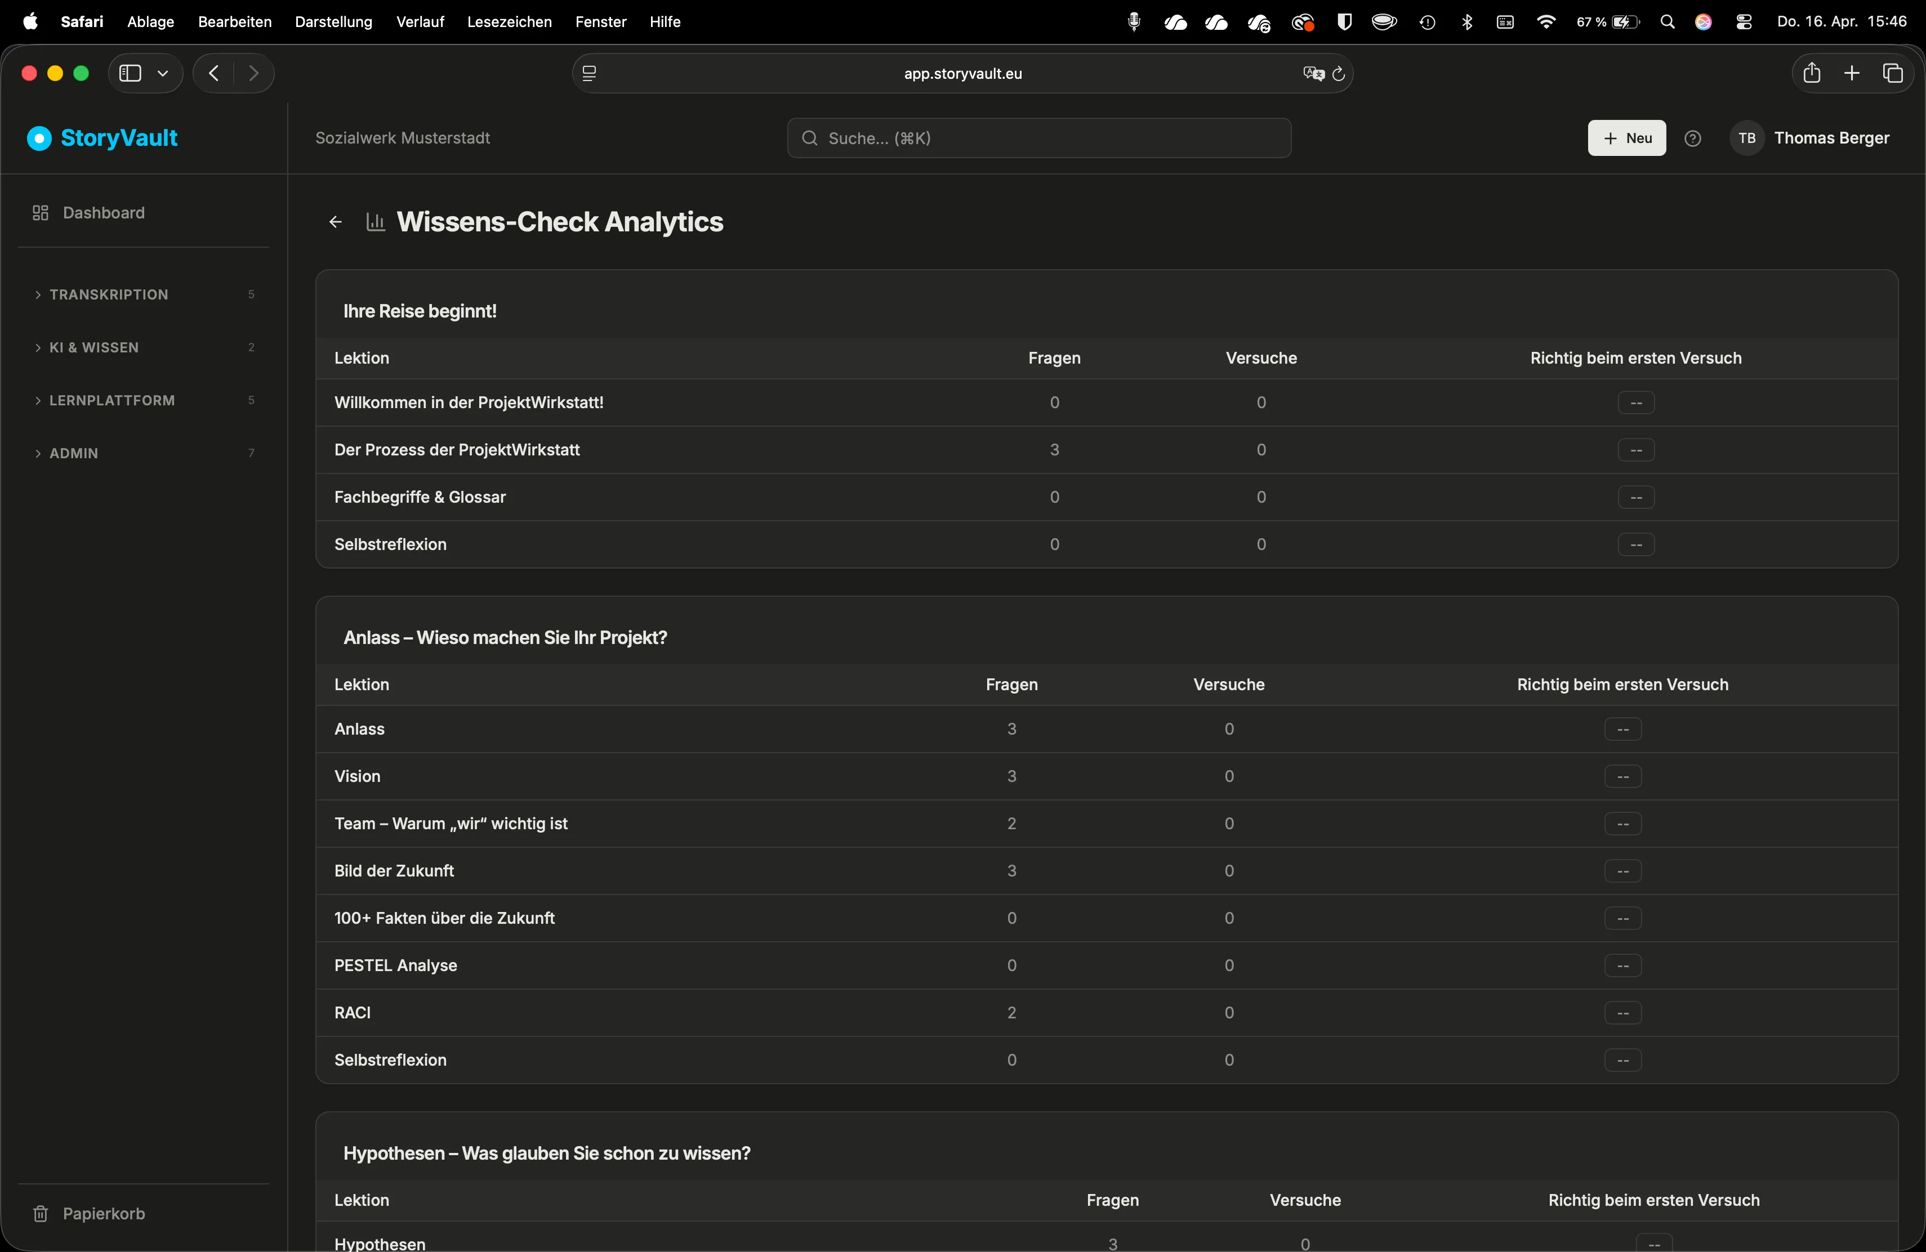The image size is (1926, 1252).
Task: Open the Dashboard grid icon
Action: pos(41,213)
